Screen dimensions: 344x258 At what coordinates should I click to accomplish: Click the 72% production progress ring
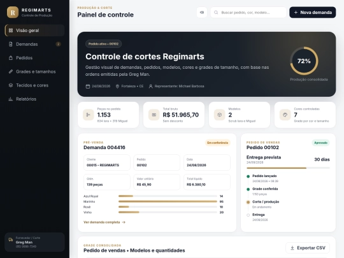click(x=304, y=61)
